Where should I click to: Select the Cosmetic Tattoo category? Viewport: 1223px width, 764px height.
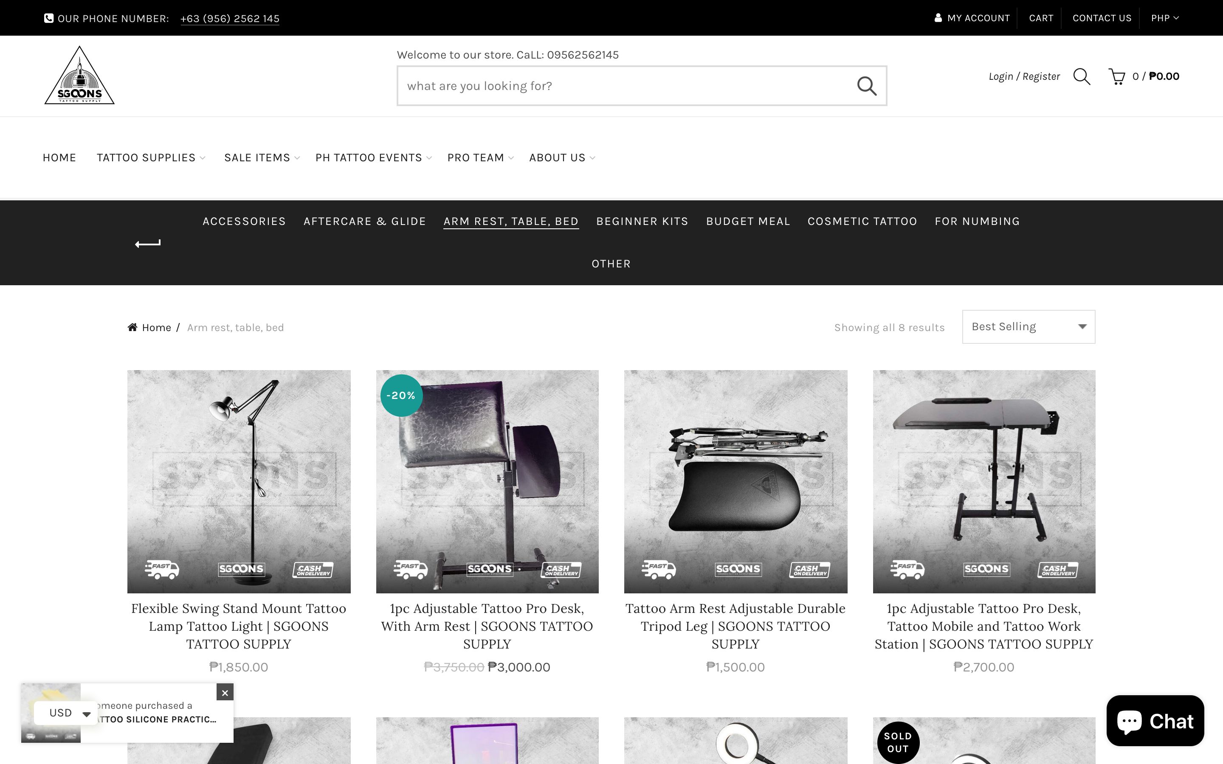(862, 221)
